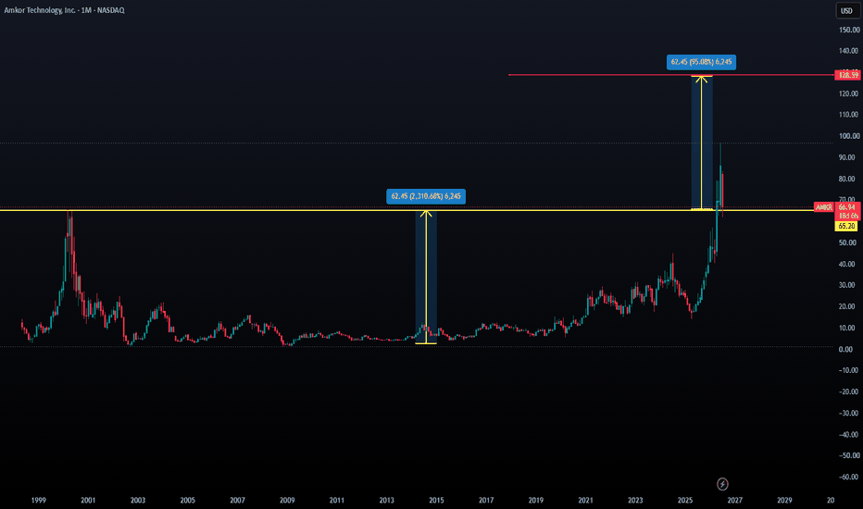This screenshot has width=863, height=509.
Task: Click the Amkor Technology, Inc. chart title
Action: (65, 10)
